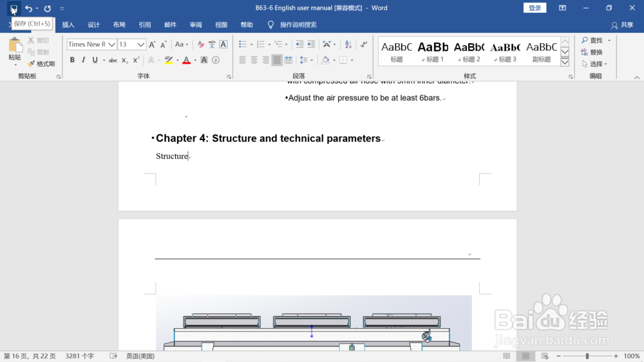The height and width of the screenshot is (362, 644).
Task: Switch to the 引用 ribbon tab
Action: [144, 24]
